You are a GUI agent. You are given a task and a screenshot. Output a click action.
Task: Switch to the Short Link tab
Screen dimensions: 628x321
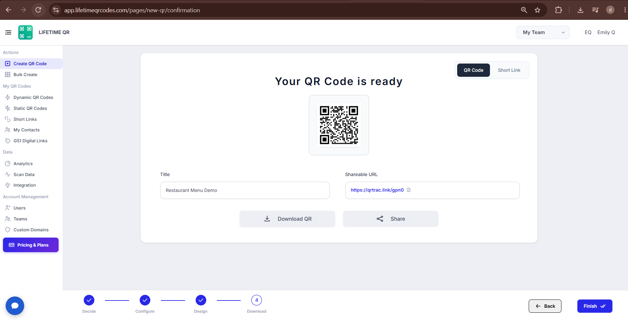coord(509,70)
